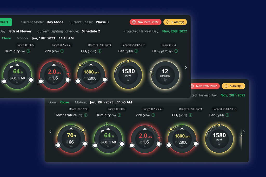The width and height of the screenshot is (266, 177).
Task: Open Par info icon in upper panel
Action: 136,51
